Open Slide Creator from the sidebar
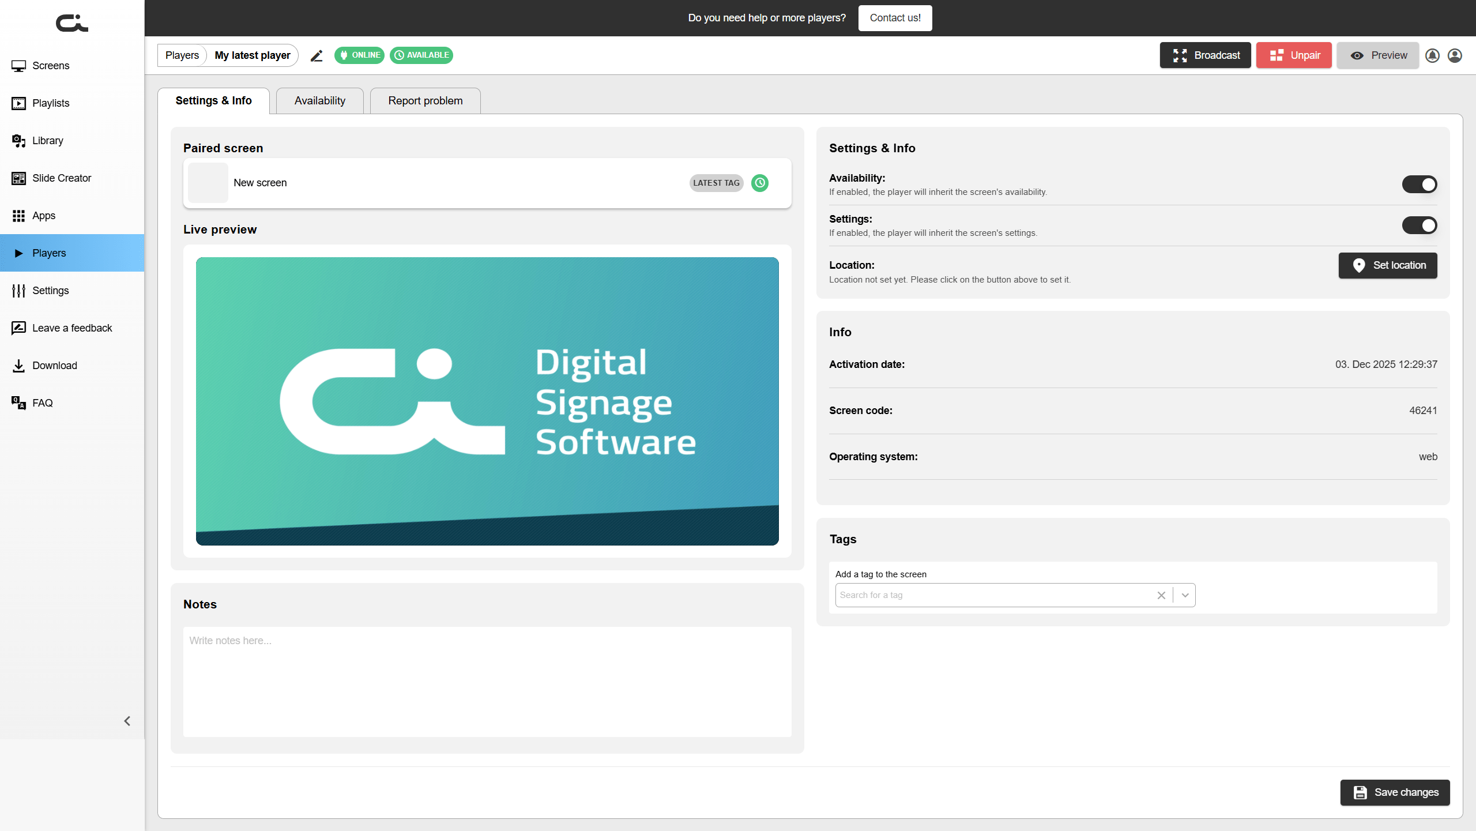 (62, 178)
